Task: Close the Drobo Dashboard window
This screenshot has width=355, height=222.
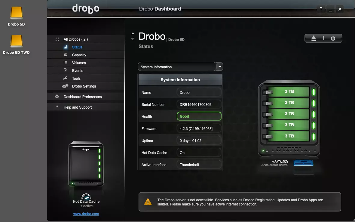Action: [x=340, y=9]
